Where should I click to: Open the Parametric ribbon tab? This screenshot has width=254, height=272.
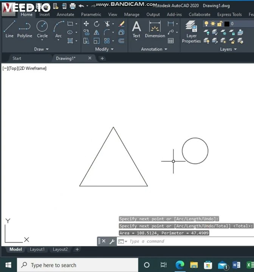91,15
